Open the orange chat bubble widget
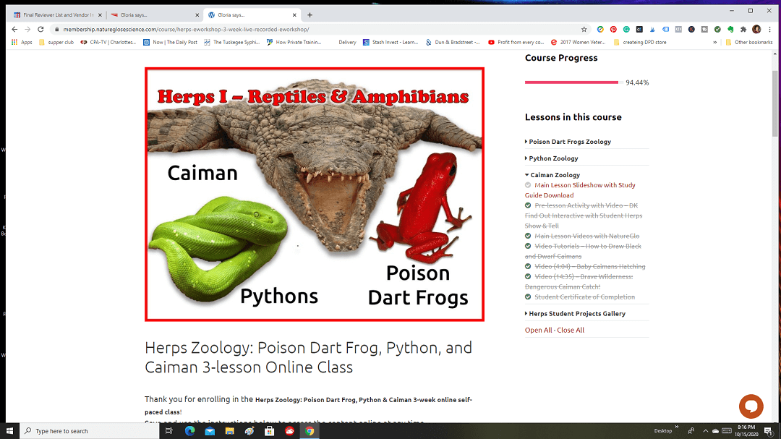781x439 pixels. (751, 406)
